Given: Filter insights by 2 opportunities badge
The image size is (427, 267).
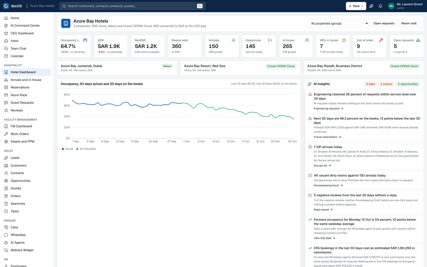Looking at the screenshot, I should [408, 84].
